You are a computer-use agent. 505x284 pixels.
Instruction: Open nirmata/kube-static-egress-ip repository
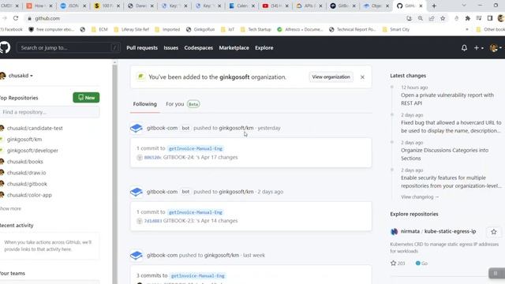click(438, 231)
